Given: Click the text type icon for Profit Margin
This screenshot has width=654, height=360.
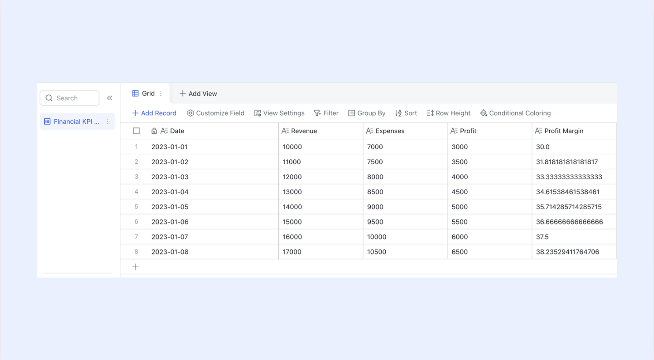Looking at the screenshot, I should (538, 131).
